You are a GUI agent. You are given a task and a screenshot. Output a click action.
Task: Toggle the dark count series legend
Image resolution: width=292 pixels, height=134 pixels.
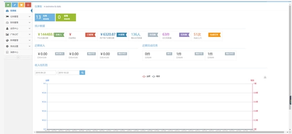[x=156, y=76]
